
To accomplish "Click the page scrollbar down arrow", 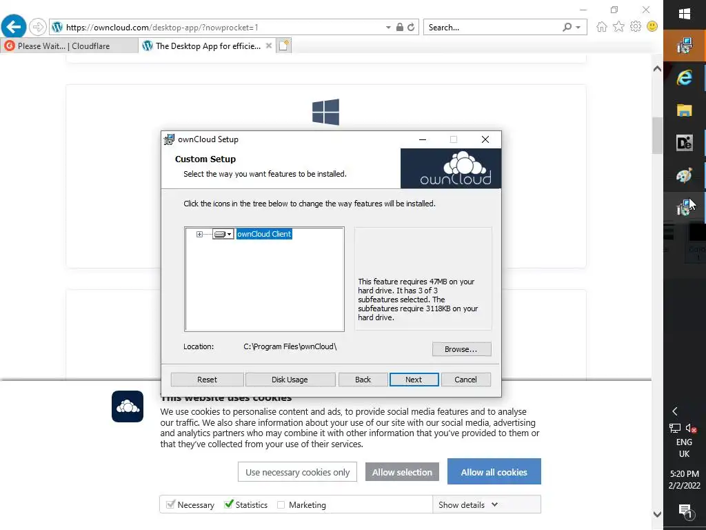I will [657, 514].
